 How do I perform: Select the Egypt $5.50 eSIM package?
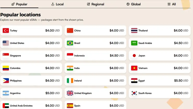[160, 81]
